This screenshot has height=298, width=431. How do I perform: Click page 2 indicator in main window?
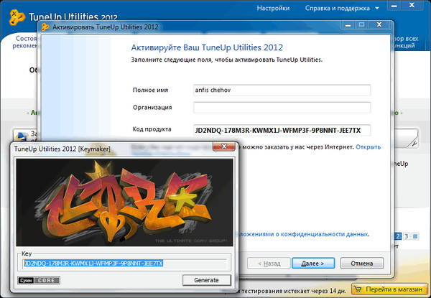click(398, 236)
